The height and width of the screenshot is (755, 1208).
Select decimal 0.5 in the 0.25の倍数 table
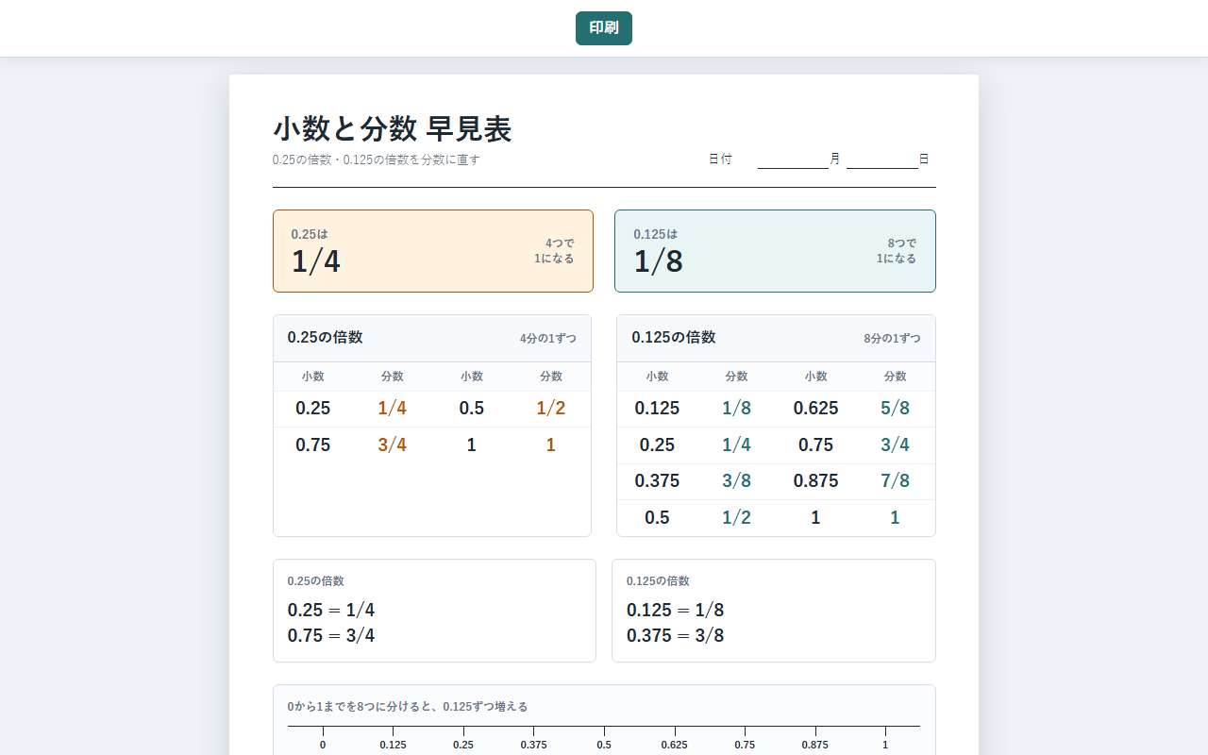click(x=472, y=409)
